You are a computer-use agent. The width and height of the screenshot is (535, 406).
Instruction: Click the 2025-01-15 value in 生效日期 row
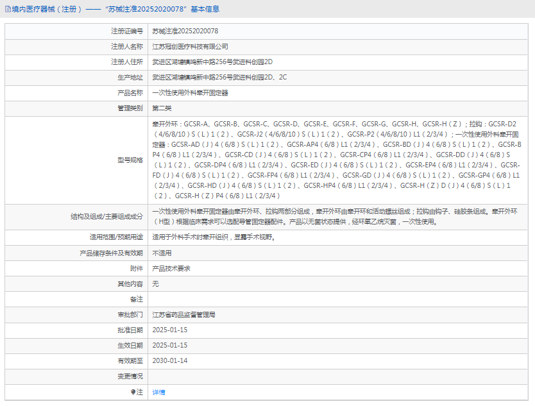coord(169,345)
